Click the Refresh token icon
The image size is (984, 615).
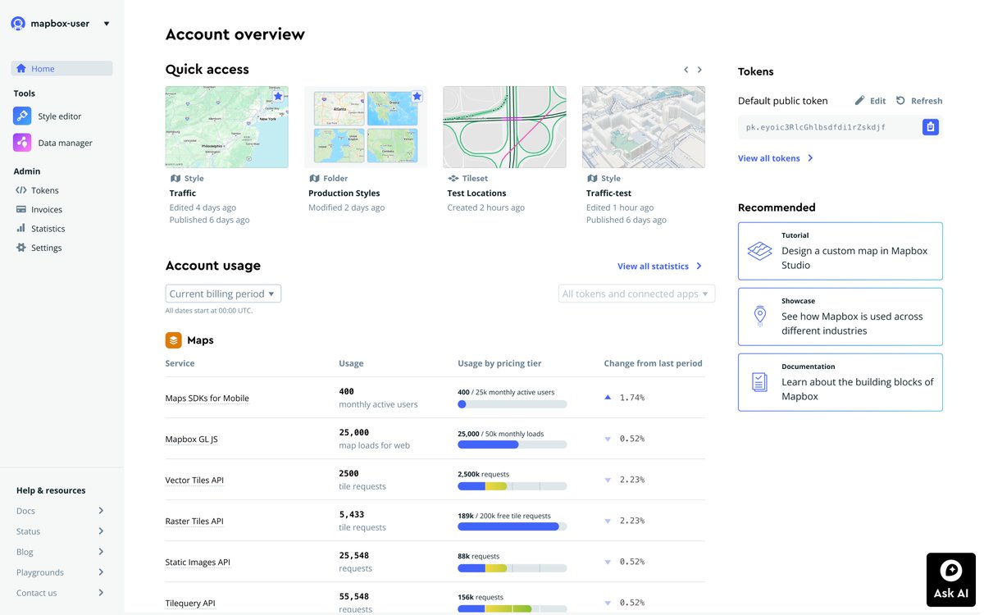pos(900,100)
